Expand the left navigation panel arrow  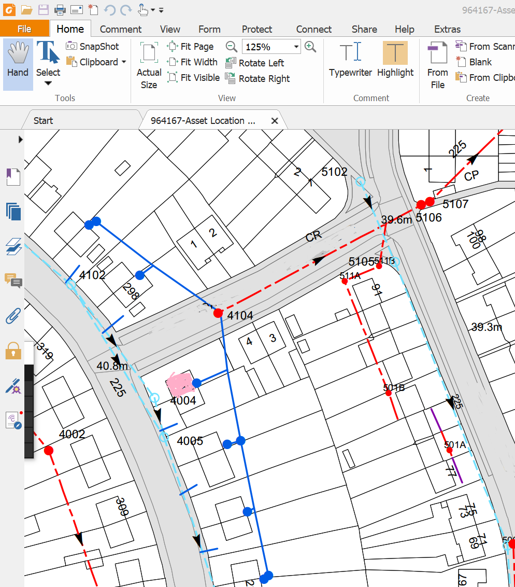pyautogui.click(x=21, y=139)
